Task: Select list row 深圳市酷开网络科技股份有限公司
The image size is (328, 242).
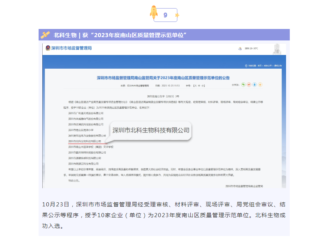Action: 87,153
